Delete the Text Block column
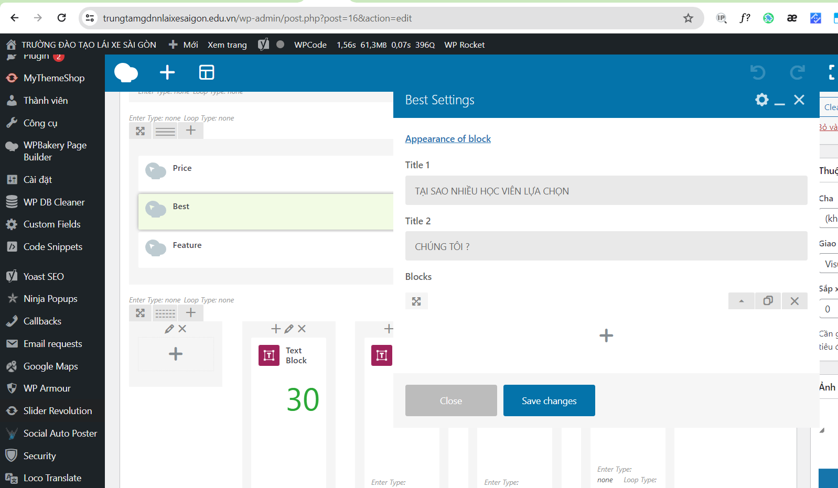The height and width of the screenshot is (488, 838). [x=302, y=329]
